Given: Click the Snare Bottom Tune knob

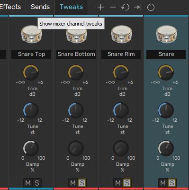Looking at the screenshot, I should (76, 110).
